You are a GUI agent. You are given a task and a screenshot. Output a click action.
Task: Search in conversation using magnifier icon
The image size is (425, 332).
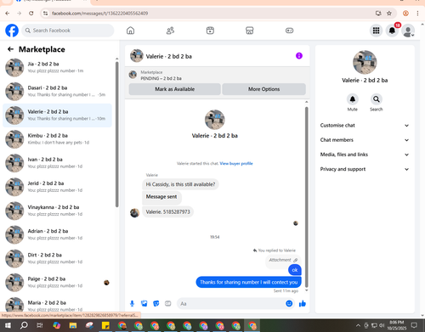377,99
